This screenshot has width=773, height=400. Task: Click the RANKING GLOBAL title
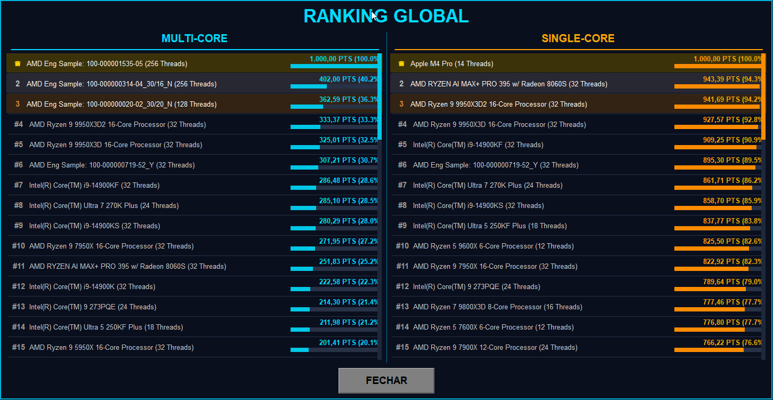386,16
